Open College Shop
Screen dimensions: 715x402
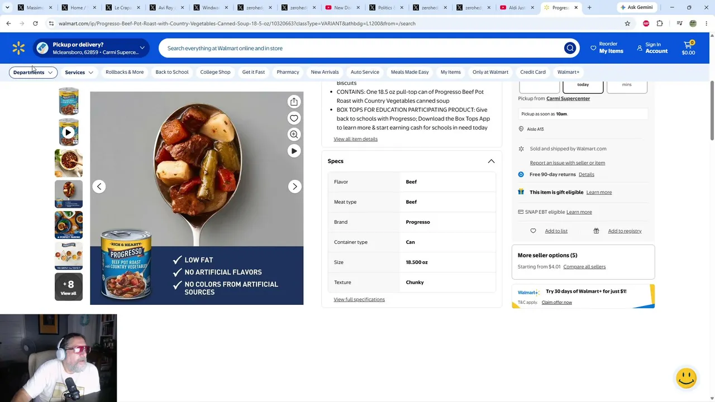(215, 72)
